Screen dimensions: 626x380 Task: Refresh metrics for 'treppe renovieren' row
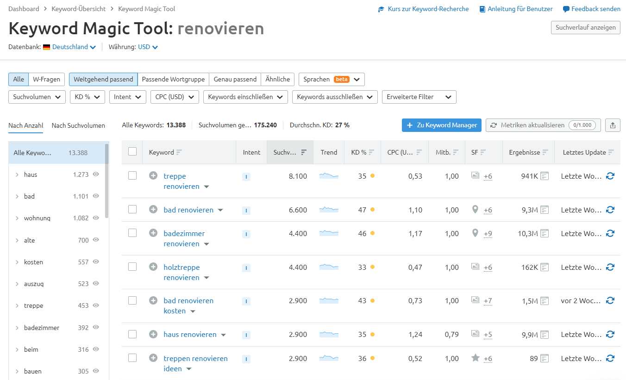(x=610, y=176)
